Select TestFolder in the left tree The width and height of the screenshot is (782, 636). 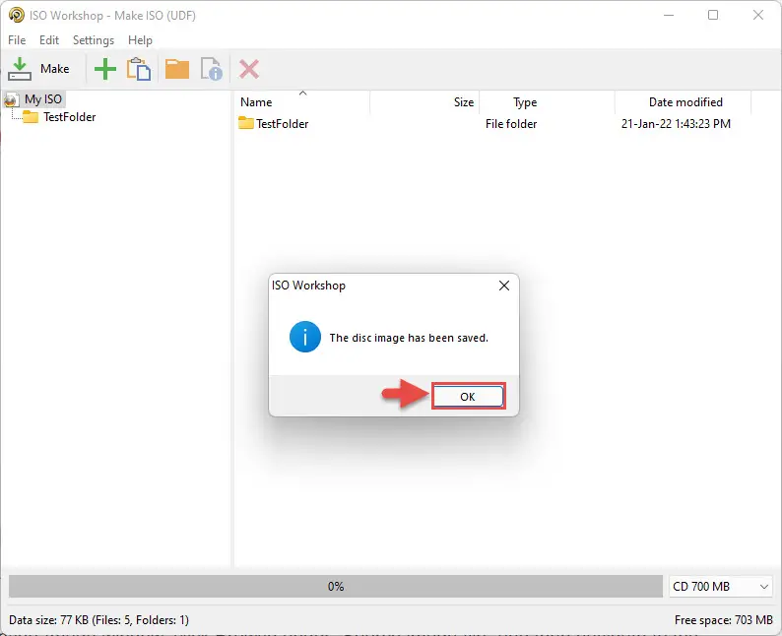69,117
